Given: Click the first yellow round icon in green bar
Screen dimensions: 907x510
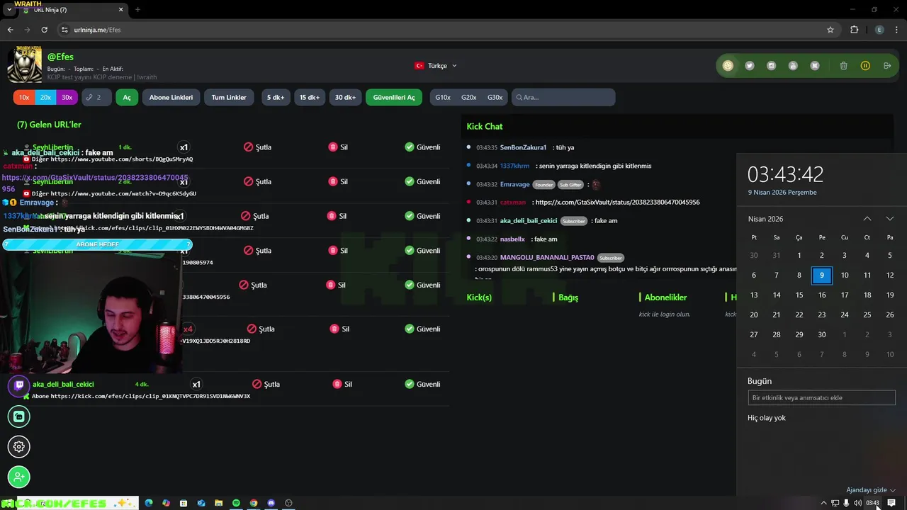Looking at the screenshot, I should pos(728,66).
